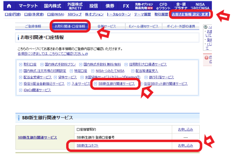Go to the home icon
Viewport: 237px width, 157px height.
coord(9,6)
